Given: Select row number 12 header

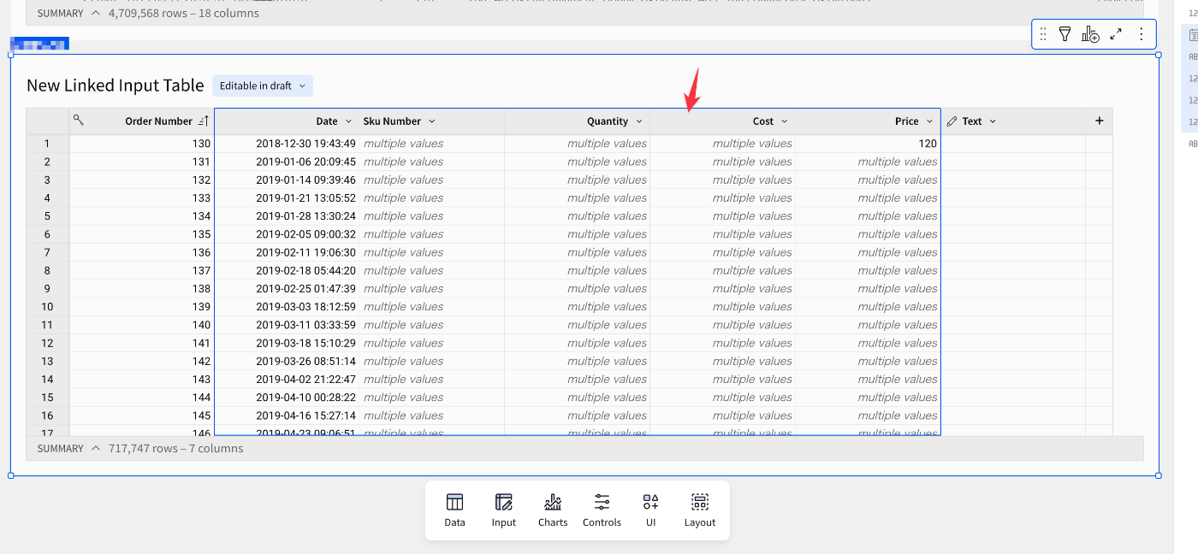Looking at the screenshot, I should click(x=47, y=343).
